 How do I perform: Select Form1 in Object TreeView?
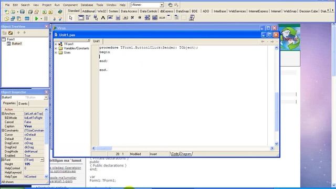pos(10,39)
